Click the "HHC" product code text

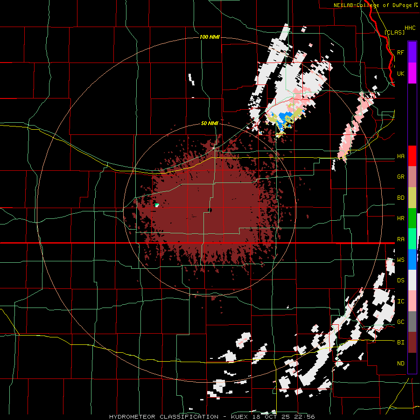click(x=410, y=28)
